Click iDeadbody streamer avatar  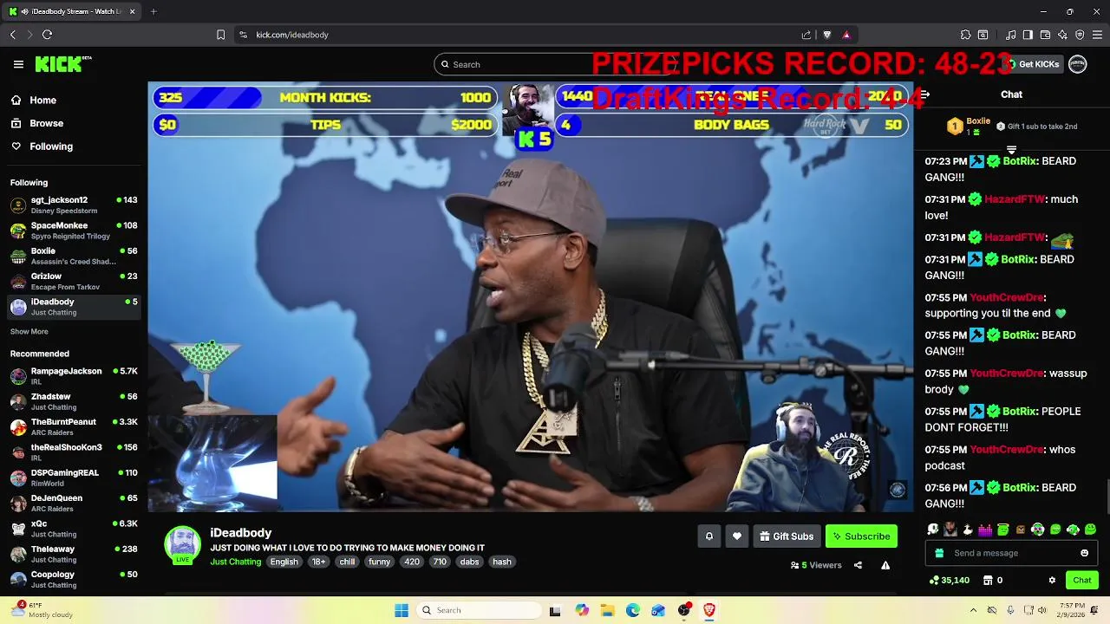click(182, 544)
